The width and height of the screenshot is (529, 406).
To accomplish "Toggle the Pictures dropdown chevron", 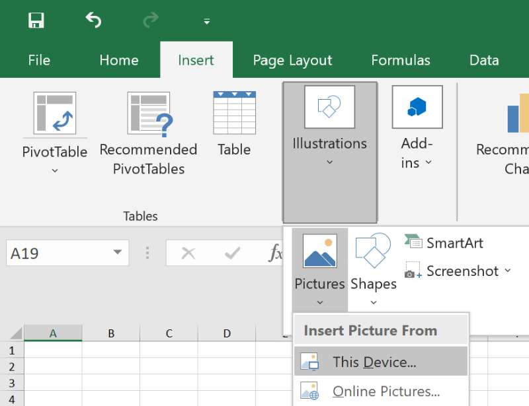I will click(320, 302).
